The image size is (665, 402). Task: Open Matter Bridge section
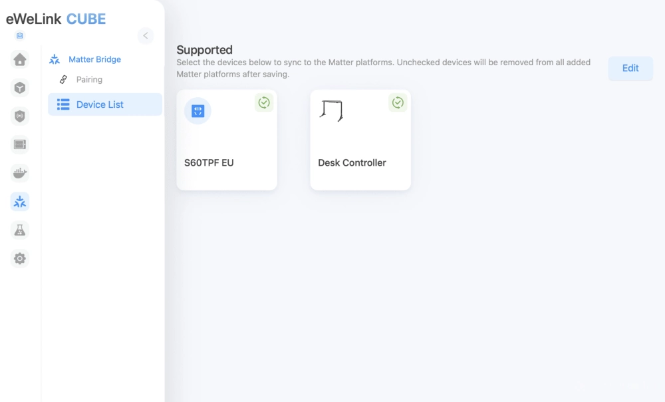[x=94, y=59]
